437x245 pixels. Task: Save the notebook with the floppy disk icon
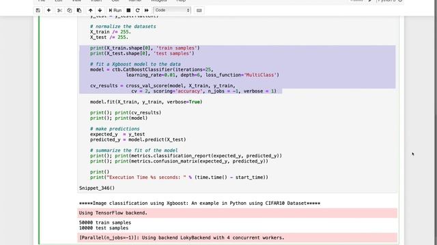coord(38,10)
